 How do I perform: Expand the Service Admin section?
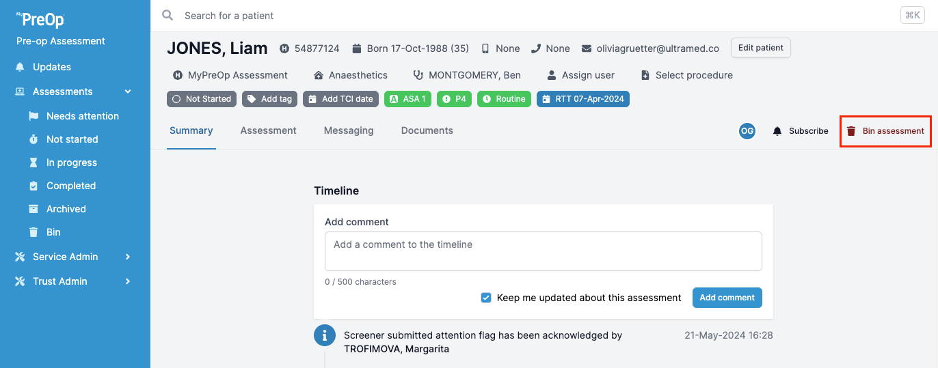click(128, 257)
